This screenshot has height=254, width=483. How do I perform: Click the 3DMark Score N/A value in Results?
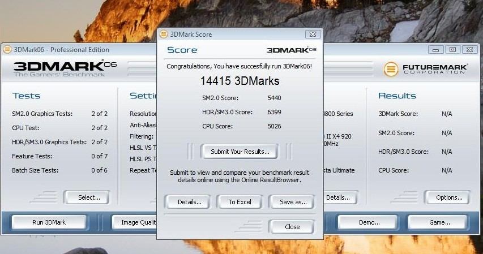(x=447, y=114)
